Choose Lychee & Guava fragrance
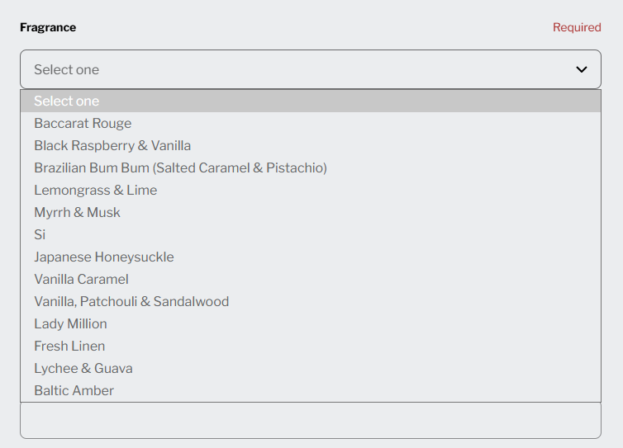This screenshot has height=448, width=623. [83, 368]
